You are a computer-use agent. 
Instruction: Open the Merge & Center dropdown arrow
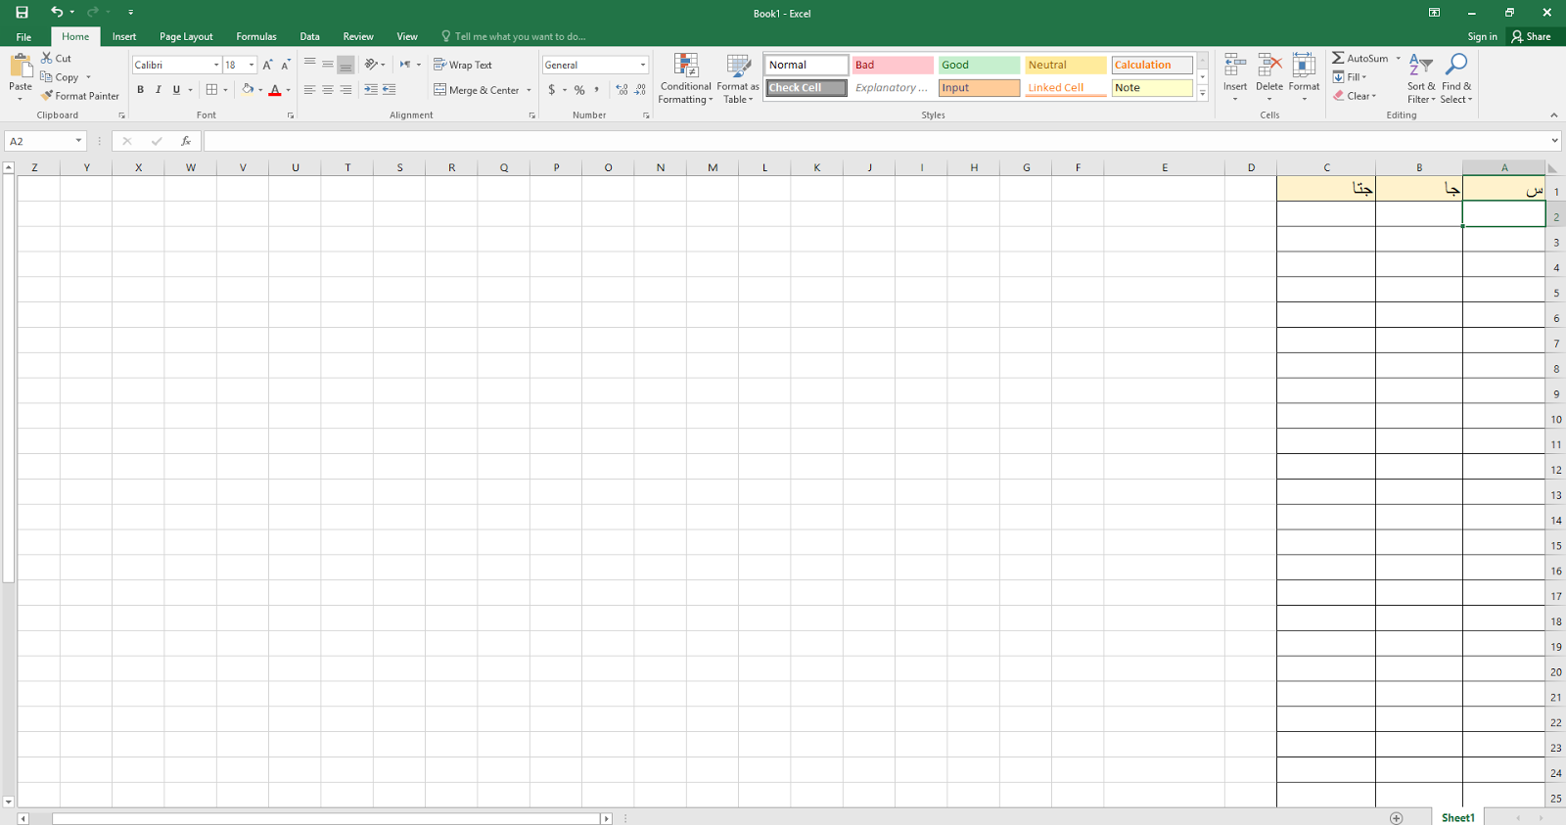tap(529, 90)
